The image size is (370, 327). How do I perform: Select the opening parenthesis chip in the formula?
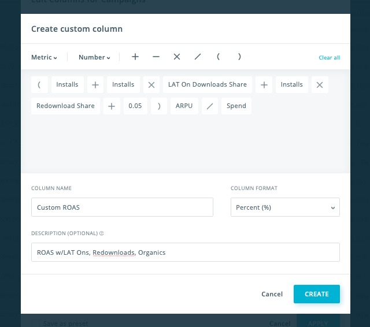(x=39, y=84)
